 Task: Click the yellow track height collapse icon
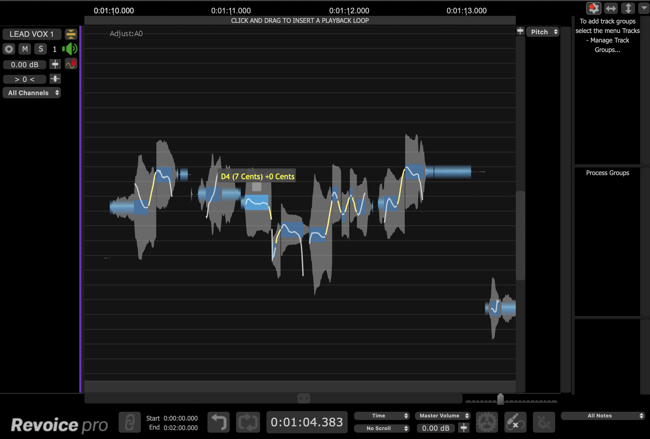click(x=71, y=34)
